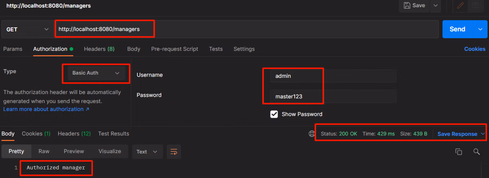The image size is (489, 178).
Task: Click the Save button with disk icon
Action: tap(414, 6)
